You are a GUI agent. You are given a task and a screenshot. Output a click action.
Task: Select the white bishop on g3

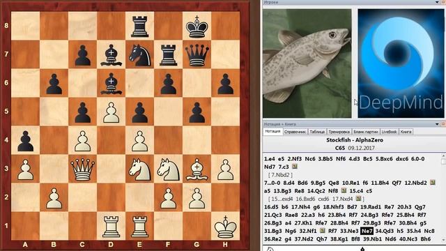click(197, 169)
